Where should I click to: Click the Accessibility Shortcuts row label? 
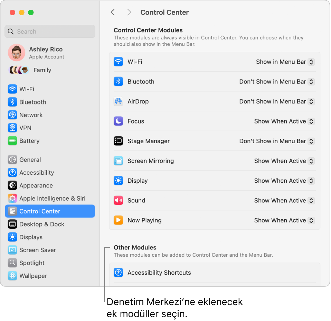point(159,272)
